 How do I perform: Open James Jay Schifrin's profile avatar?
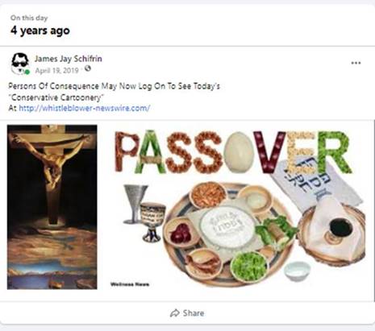(20, 64)
